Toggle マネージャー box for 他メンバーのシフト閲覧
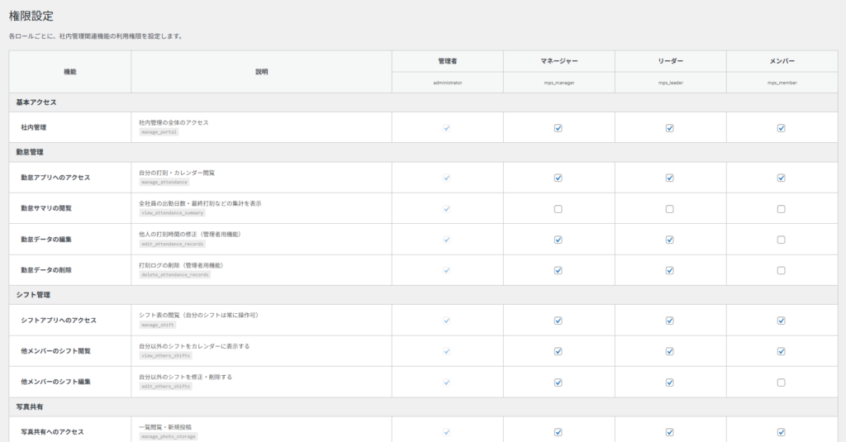Image resolution: width=846 pixels, height=442 pixels. pos(558,351)
